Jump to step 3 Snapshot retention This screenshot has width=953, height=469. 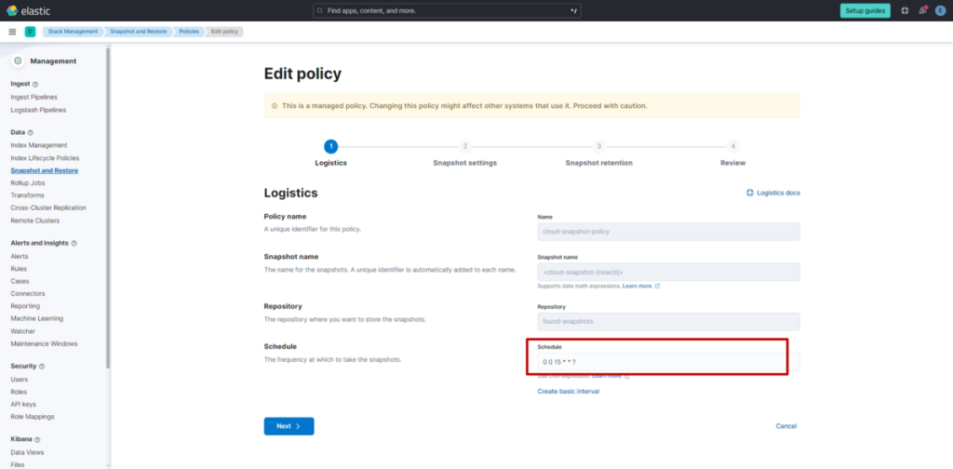(x=598, y=146)
